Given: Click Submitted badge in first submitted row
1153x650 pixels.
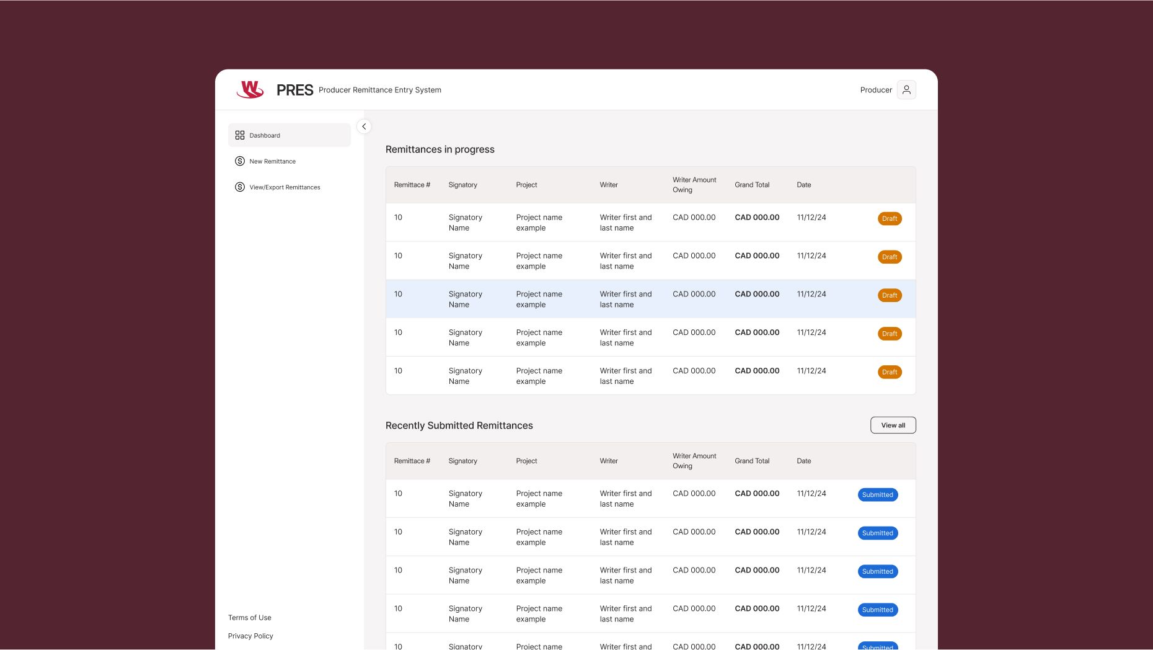Looking at the screenshot, I should coord(878,495).
